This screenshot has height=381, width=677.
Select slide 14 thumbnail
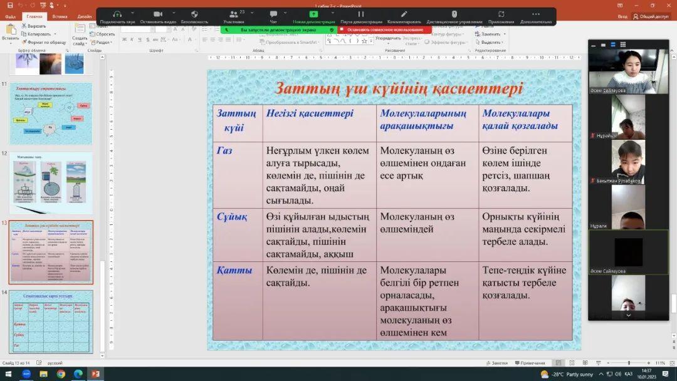point(51,322)
